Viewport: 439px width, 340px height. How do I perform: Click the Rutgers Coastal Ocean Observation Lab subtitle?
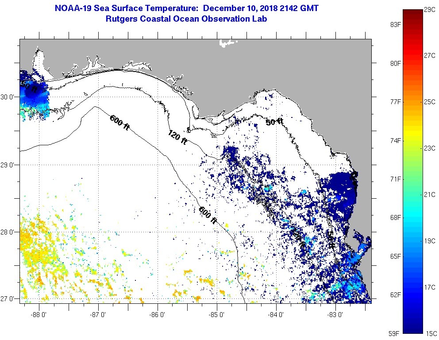pyautogui.click(x=186, y=19)
